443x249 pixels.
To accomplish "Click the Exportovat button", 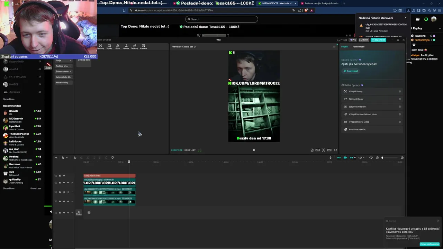I will (x=378, y=40).
